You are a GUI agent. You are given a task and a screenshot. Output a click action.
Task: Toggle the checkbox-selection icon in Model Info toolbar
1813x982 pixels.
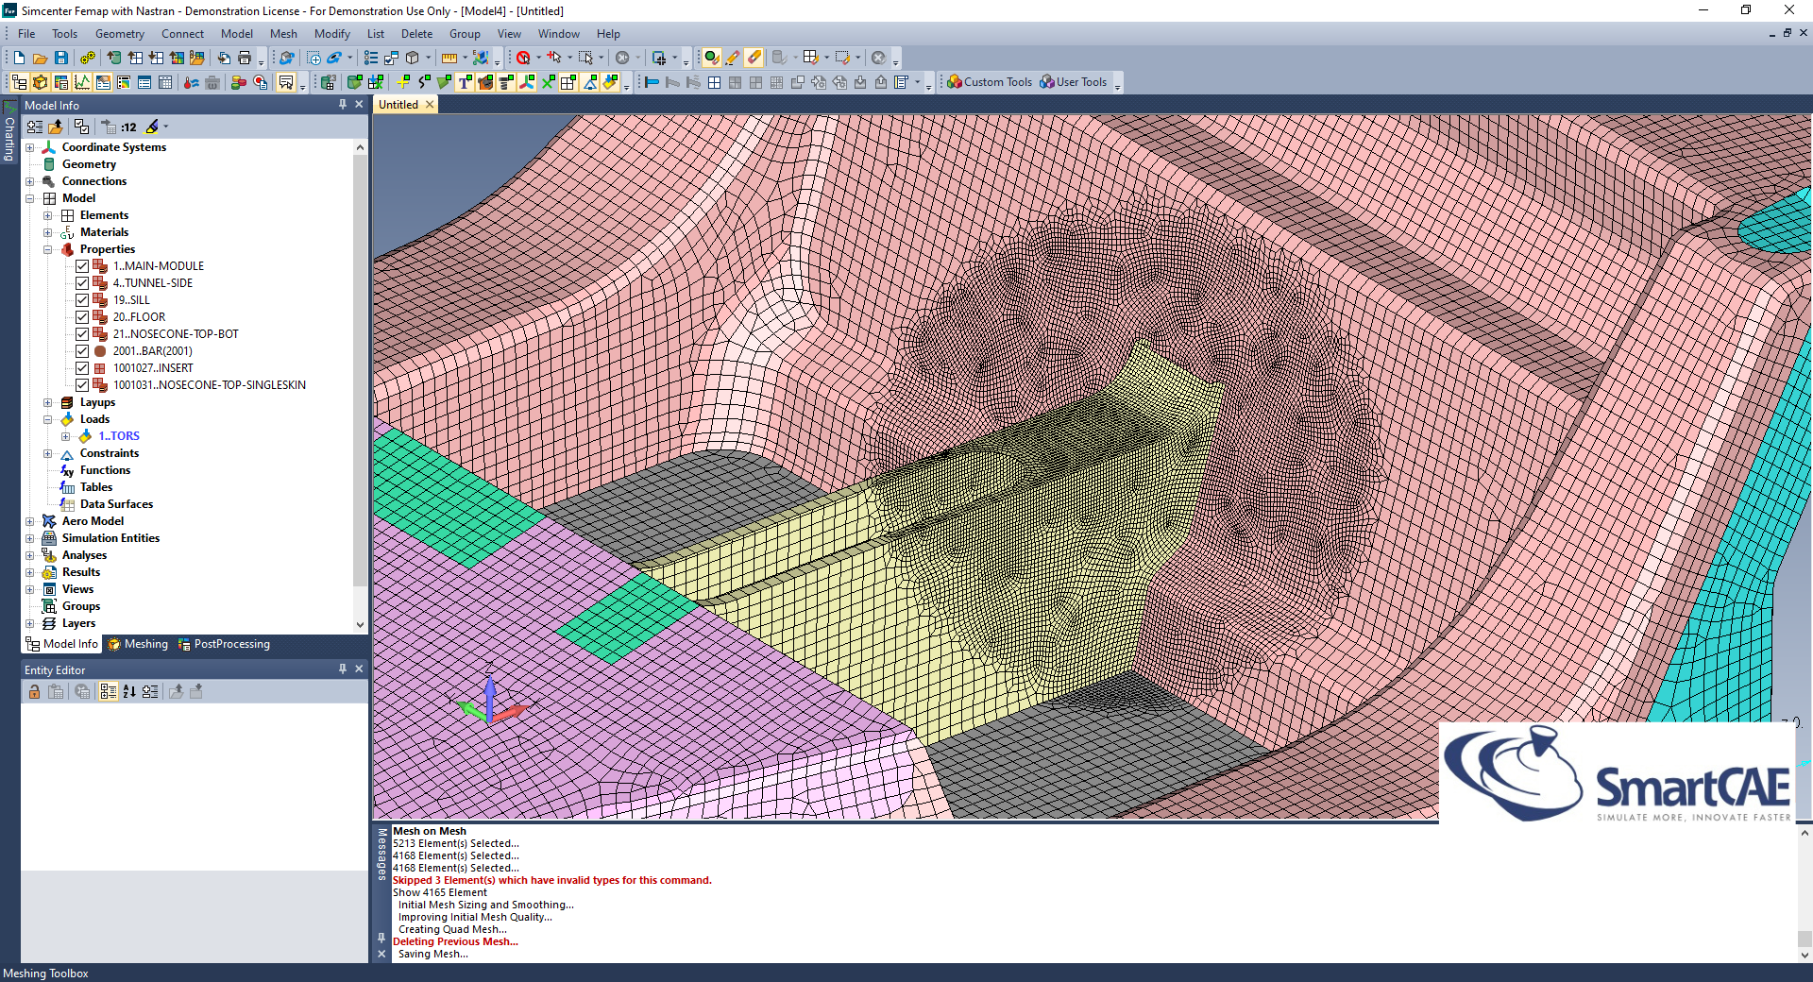point(82,127)
